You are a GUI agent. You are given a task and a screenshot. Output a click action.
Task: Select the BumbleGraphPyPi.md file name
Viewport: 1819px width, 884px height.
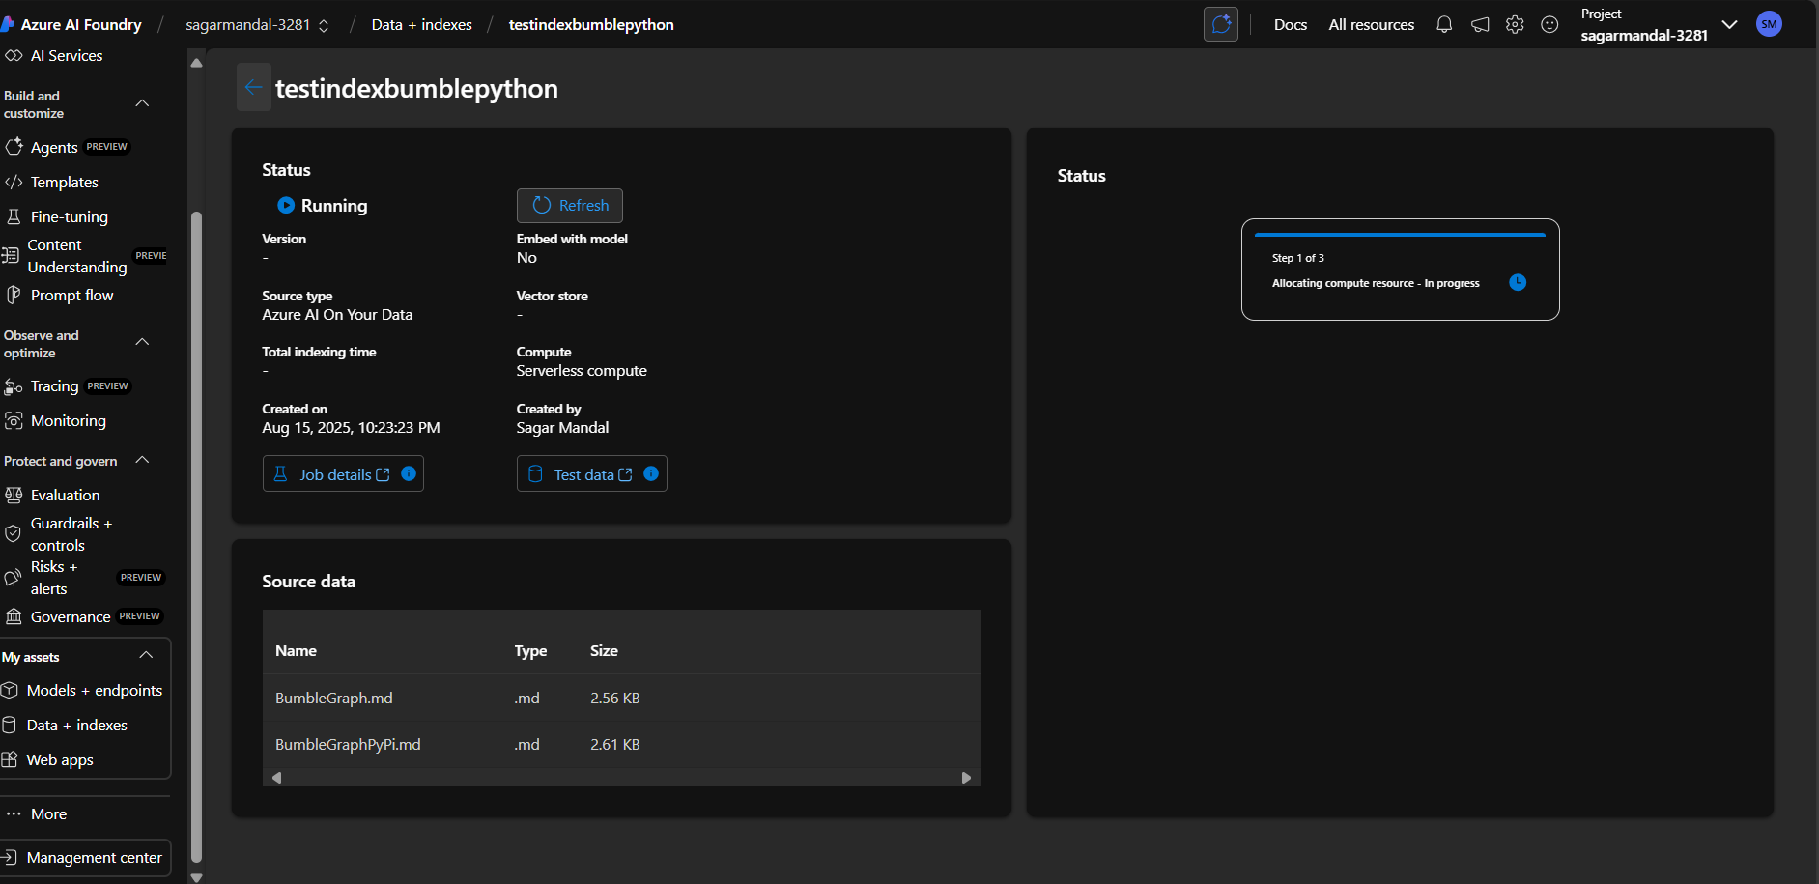point(348,744)
